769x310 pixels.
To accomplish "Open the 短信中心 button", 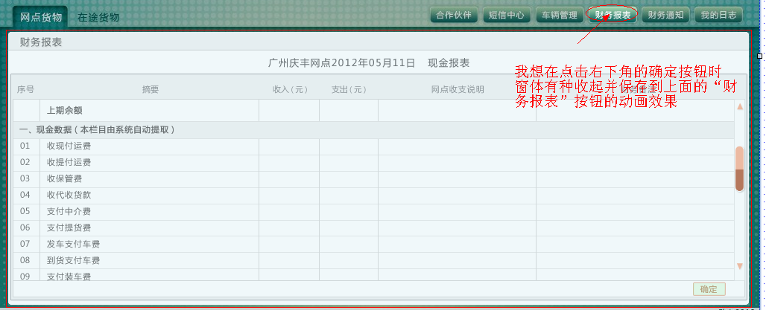I will tap(507, 15).
